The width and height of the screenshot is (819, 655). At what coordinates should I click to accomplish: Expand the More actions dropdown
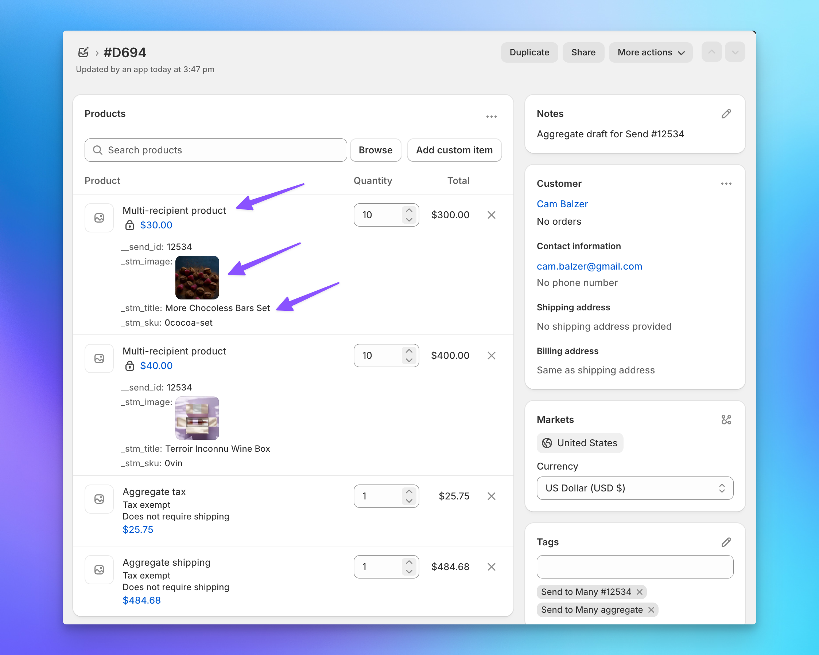pos(650,52)
